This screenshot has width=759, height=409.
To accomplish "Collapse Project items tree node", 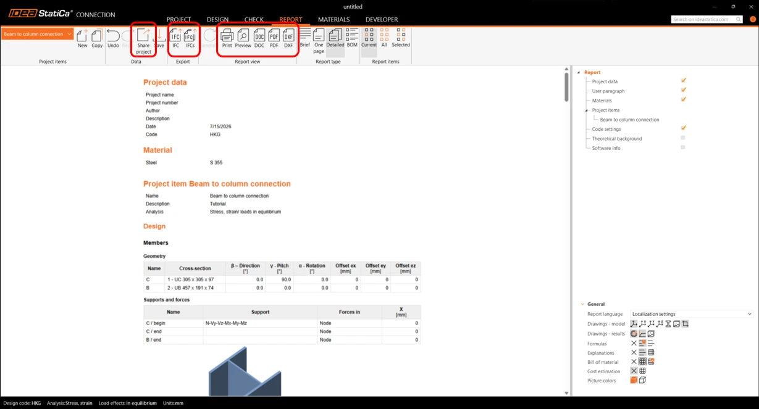I will point(587,110).
